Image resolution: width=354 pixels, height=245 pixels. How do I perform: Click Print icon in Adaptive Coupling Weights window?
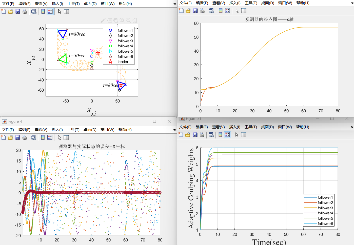coord(202,135)
